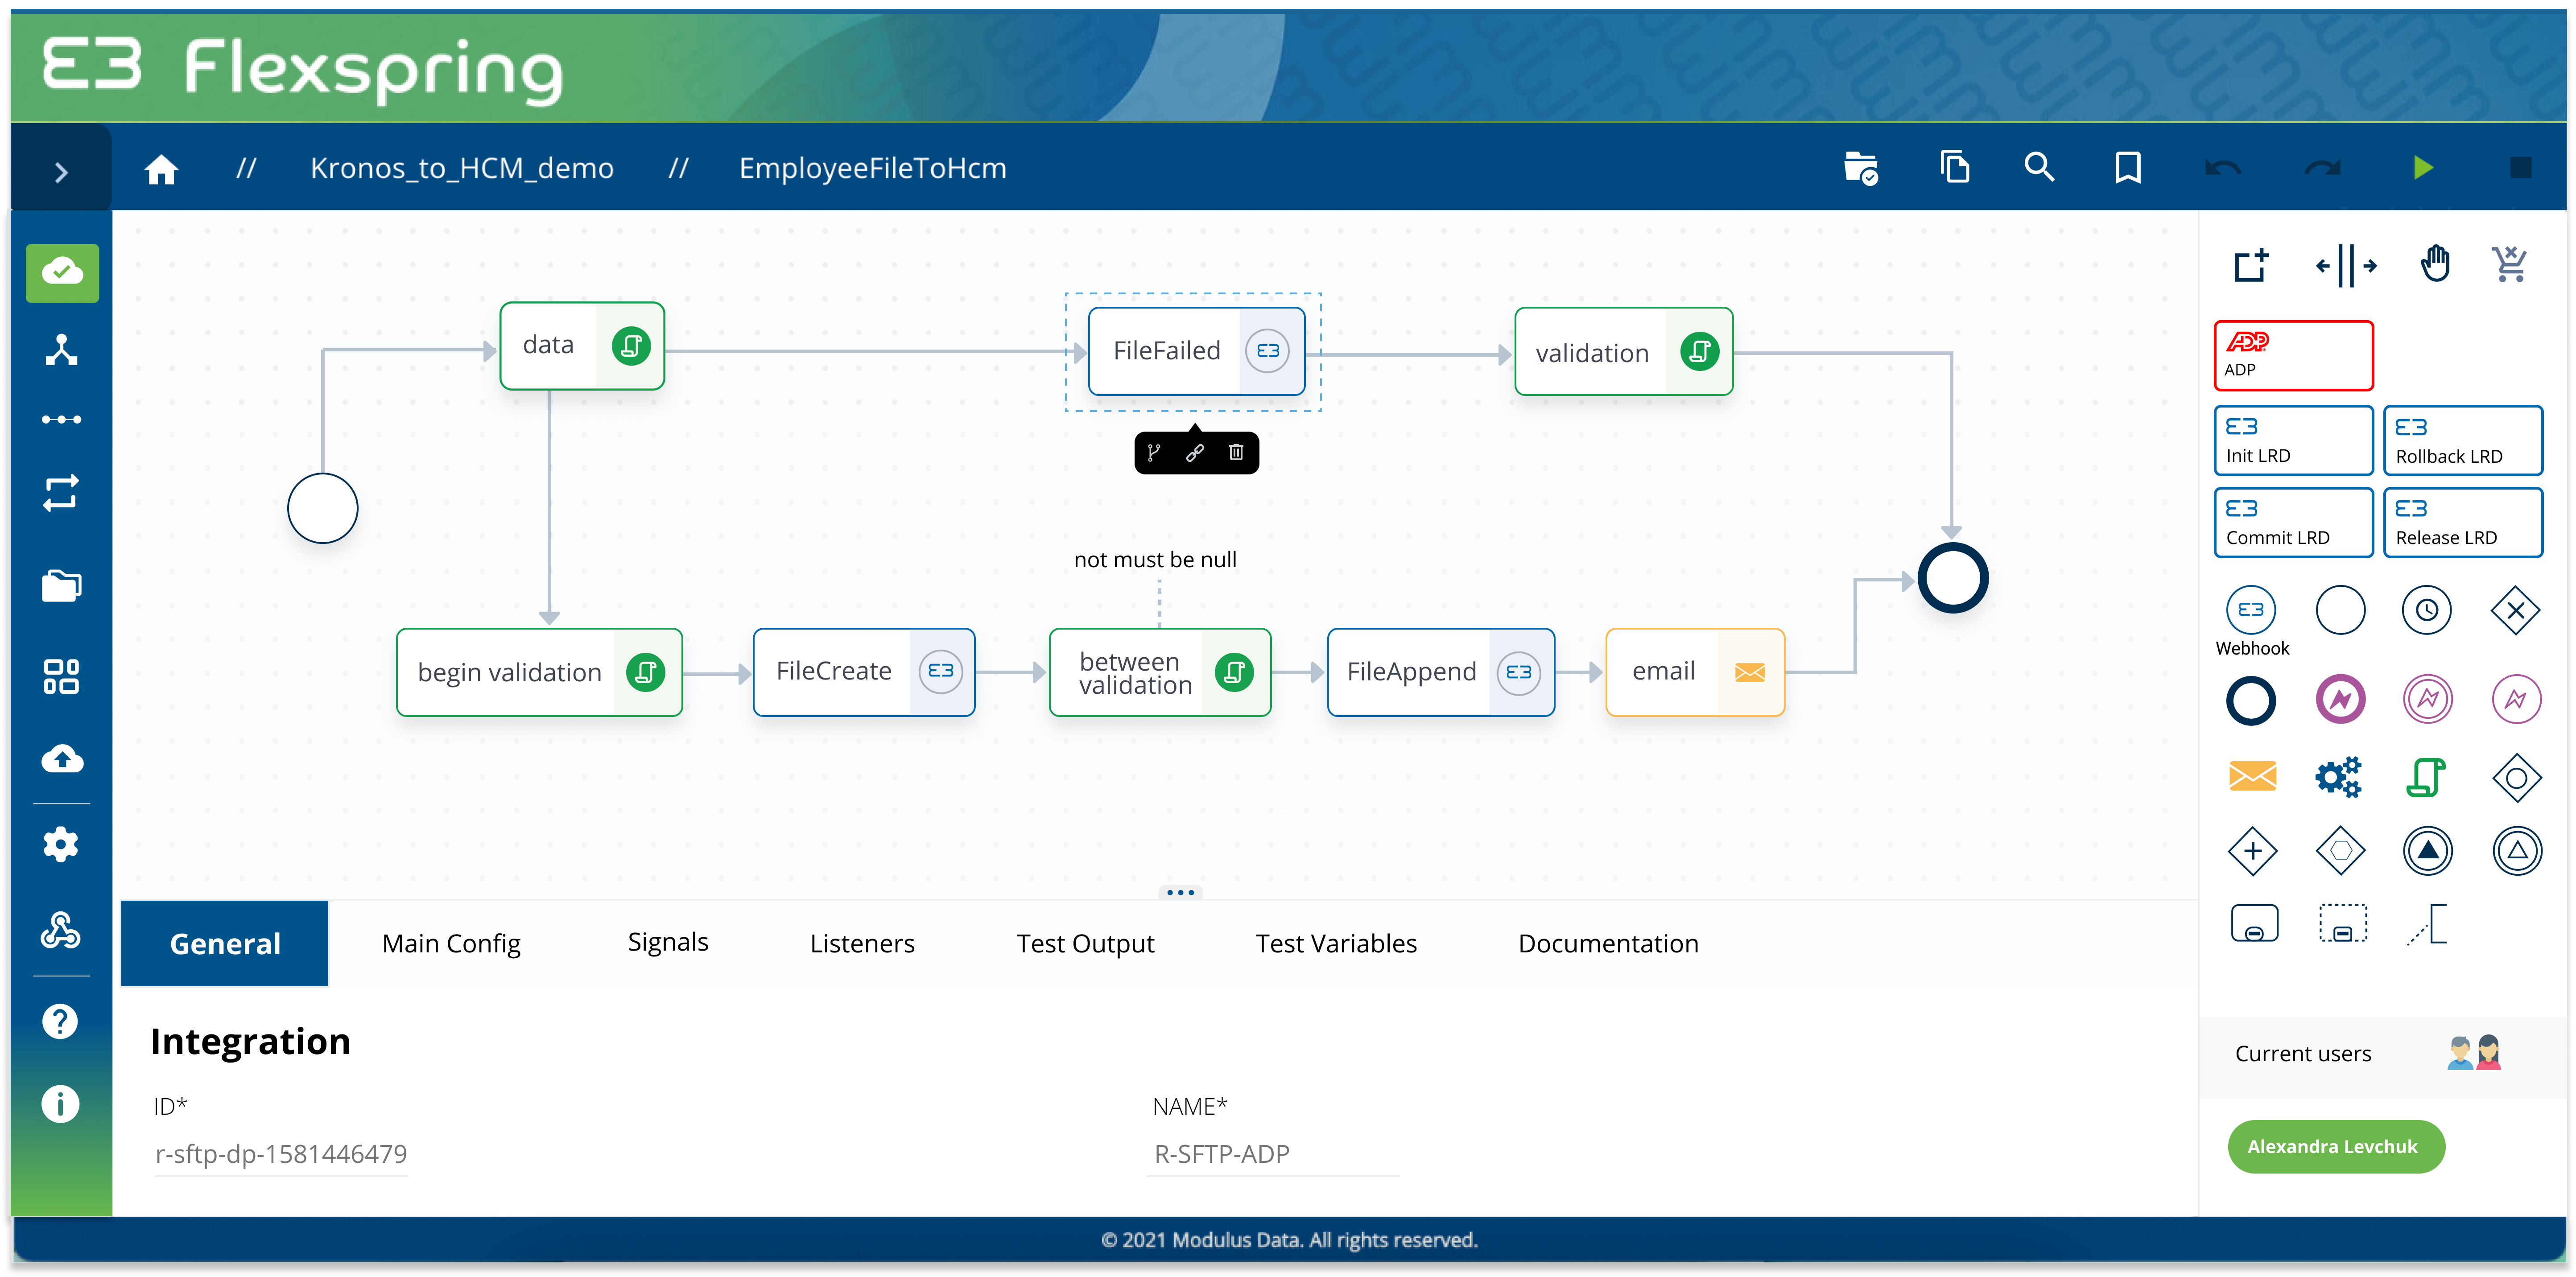Go to home via house icon
This screenshot has width=2576, height=1277.
pos(161,169)
